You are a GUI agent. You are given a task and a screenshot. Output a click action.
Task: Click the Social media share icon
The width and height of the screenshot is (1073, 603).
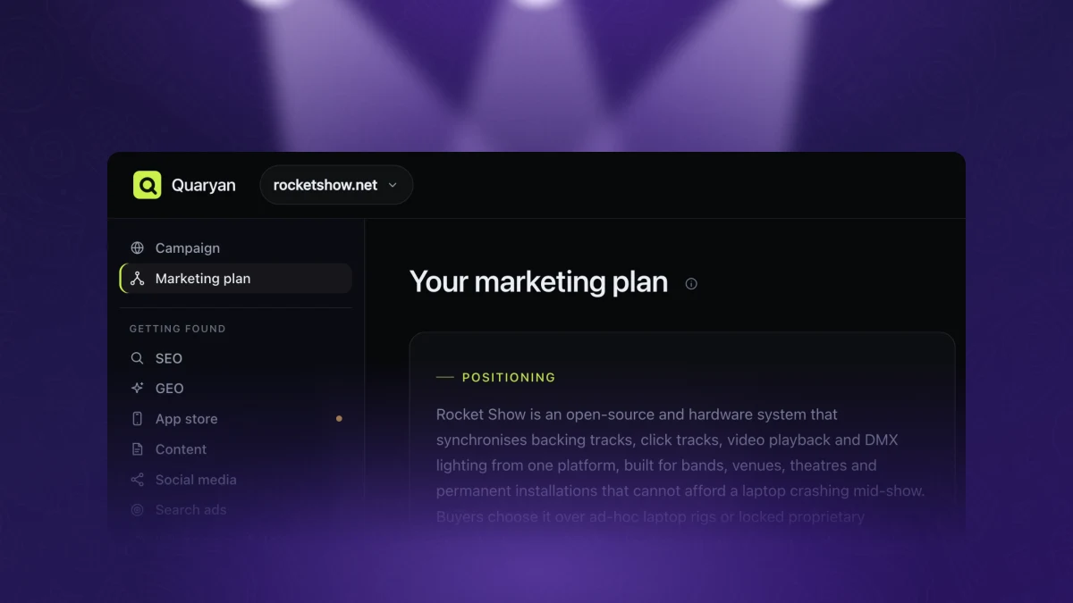coord(137,480)
